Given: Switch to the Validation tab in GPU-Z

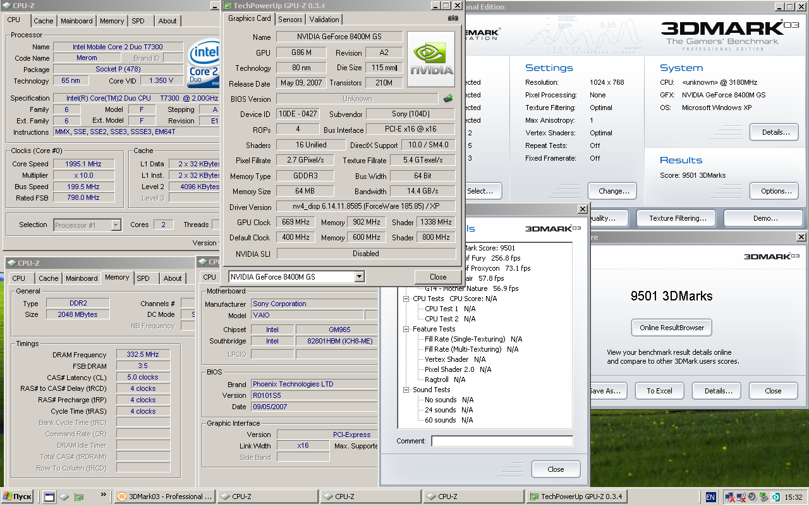Looking at the screenshot, I should pos(324,20).
